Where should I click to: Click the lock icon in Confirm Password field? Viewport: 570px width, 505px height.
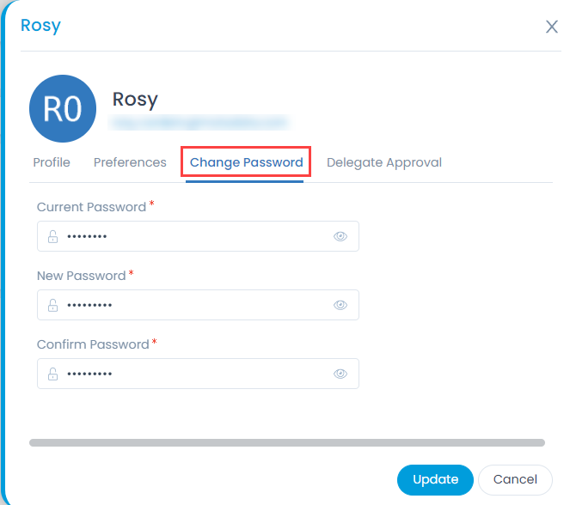pyautogui.click(x=52, y=374)
